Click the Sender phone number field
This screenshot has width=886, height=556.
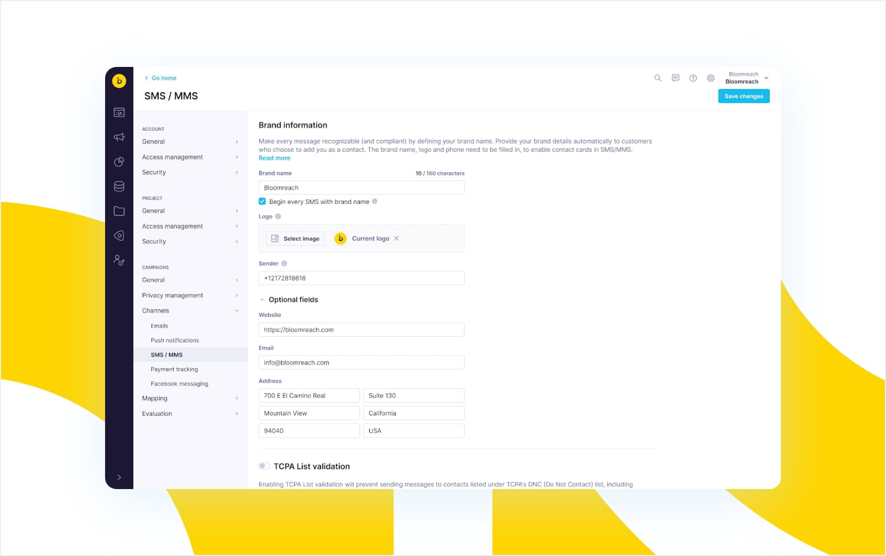[x=361, y=278]
